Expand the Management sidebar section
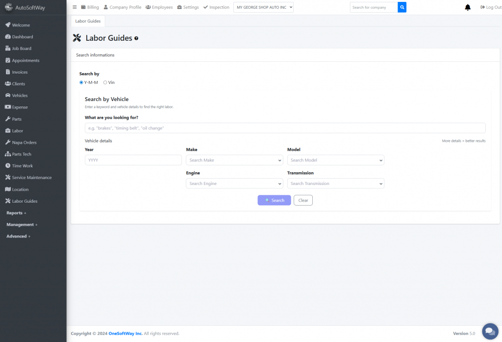Image resolution: width=502 pixels, height=342 pixels. click(x=22, y=225)
